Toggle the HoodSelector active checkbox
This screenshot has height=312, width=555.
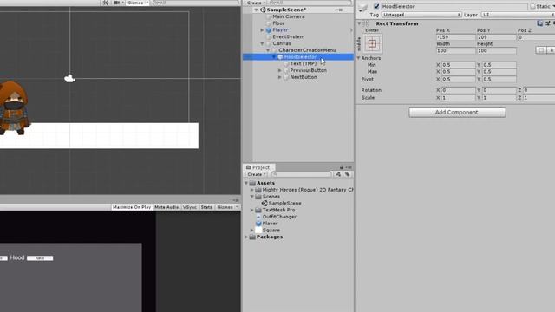click(x=376, y=6)
